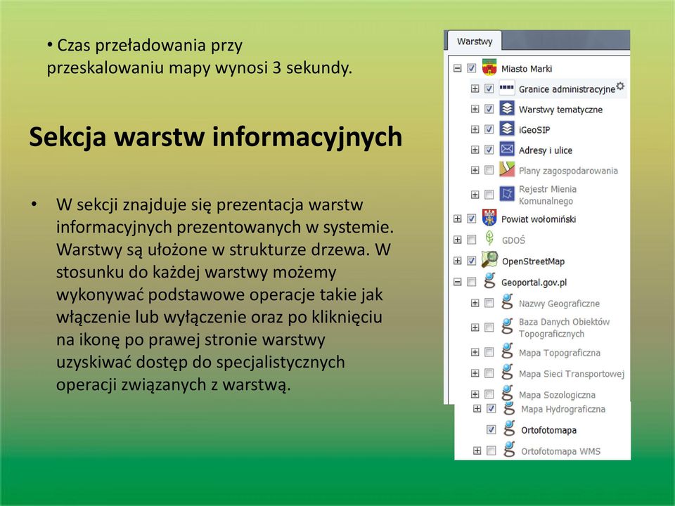Click the Mapa Sozologiczna geoportal icon

[x=508, y=394]
